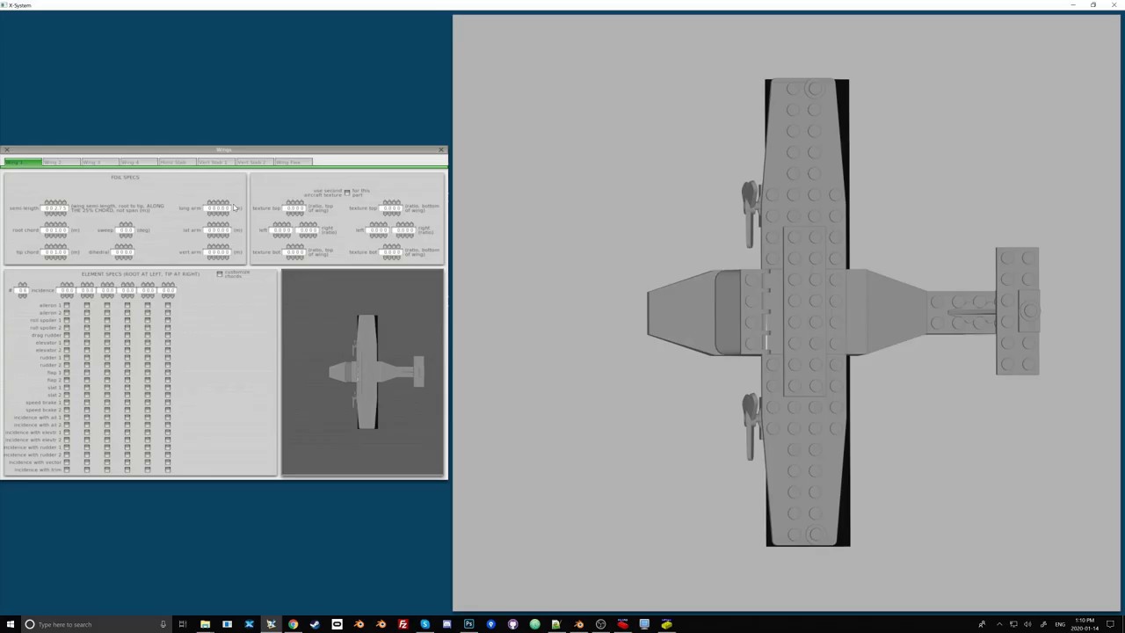This screenshot has height=633, width=1125.
Task: Check drag rudder box in first column
Action: pyautogui.click(x=66, y=335)
